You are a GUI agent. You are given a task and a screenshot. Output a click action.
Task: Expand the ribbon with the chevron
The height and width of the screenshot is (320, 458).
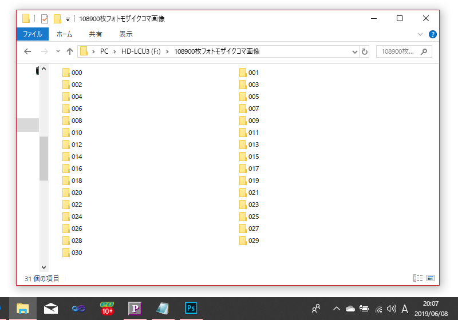click(420, 34)
